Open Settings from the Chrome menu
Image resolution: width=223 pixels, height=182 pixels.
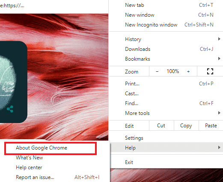(x=166, y=138)
